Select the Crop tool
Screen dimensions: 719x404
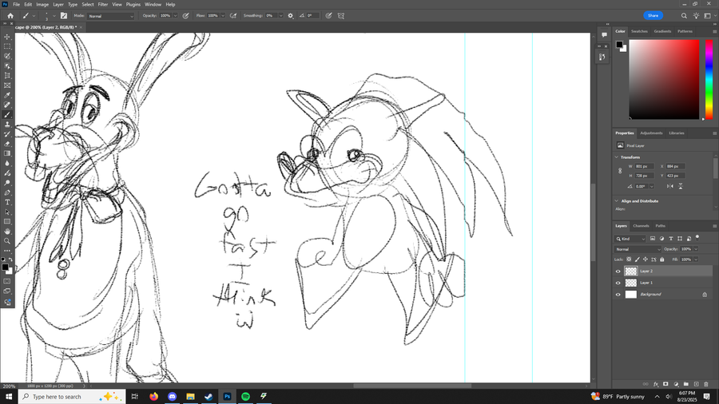(x=7, y=76)
